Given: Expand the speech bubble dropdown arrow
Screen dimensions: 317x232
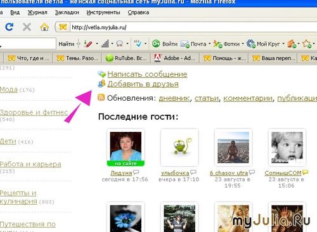Looking at the screenshot, I should pos(127,44).
